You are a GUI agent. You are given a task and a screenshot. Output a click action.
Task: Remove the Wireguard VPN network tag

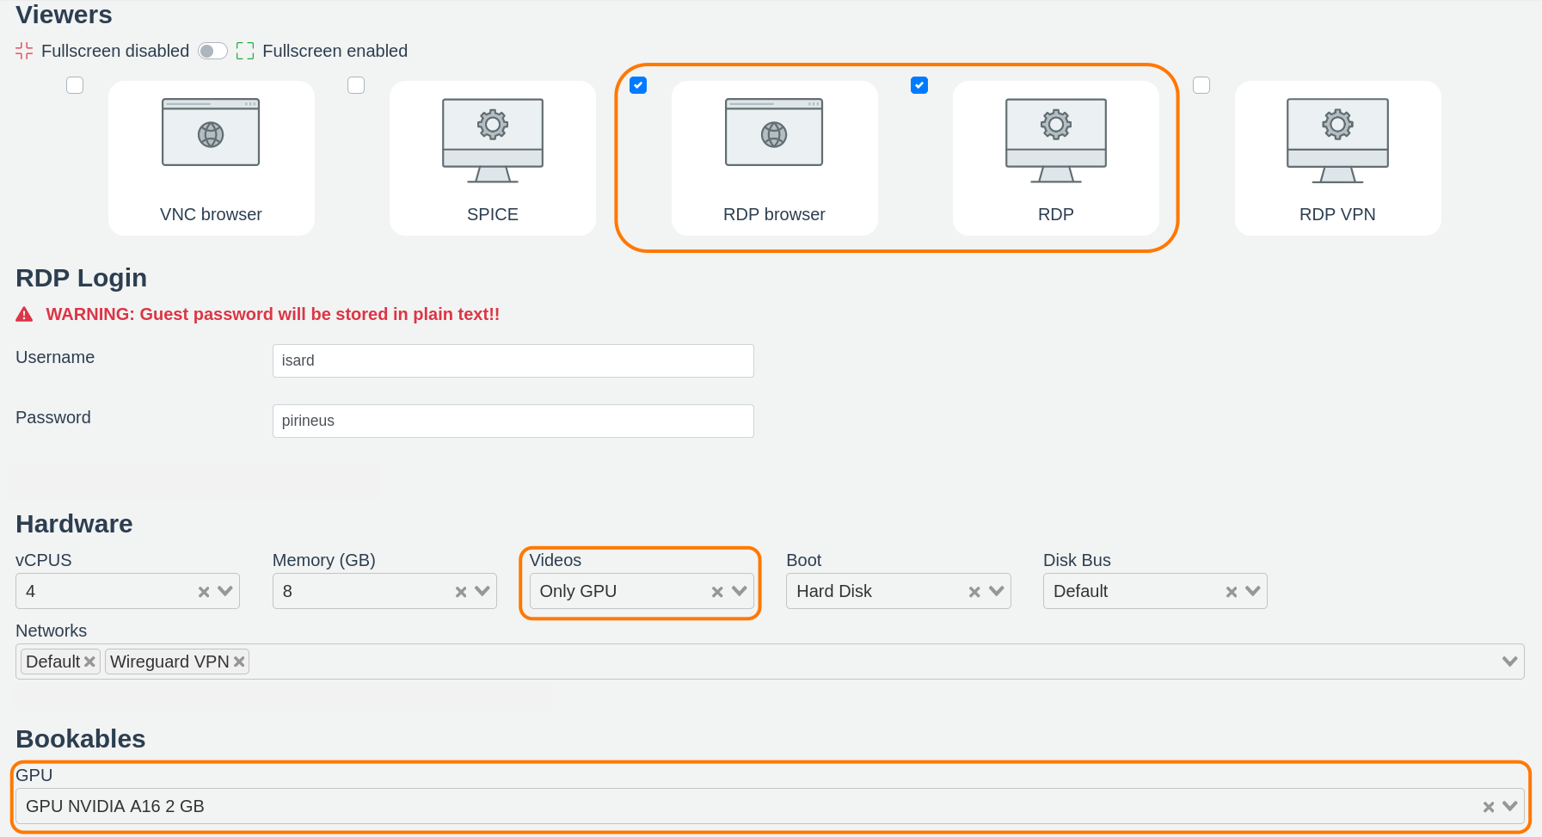[239, 662]
